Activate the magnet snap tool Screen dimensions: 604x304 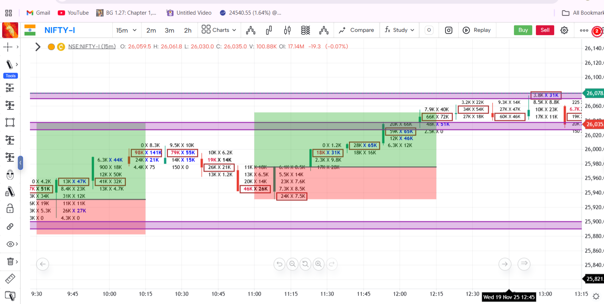click(x=10, y=175)
